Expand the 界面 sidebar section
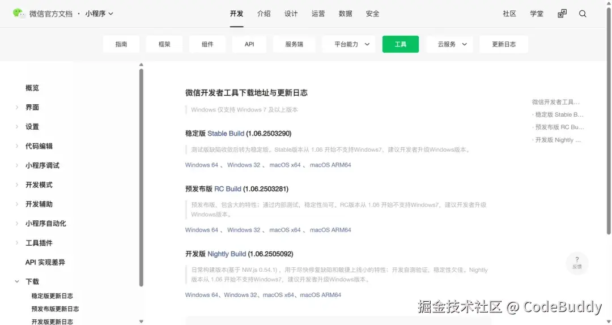 [x=17, y=107]
